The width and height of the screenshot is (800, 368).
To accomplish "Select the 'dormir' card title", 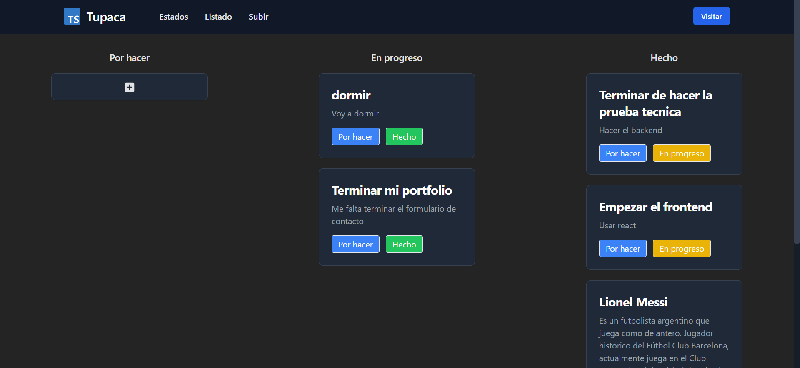I will [351, 95].
